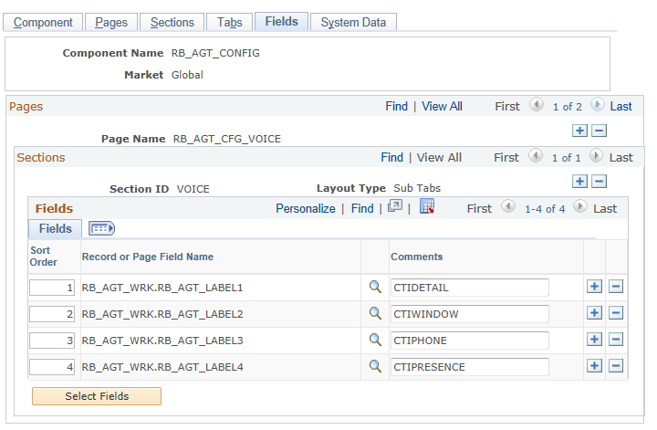This screenshot has width=657, height=430.
Task: Add a new page row in Pages
Action: tap(580, 131)
